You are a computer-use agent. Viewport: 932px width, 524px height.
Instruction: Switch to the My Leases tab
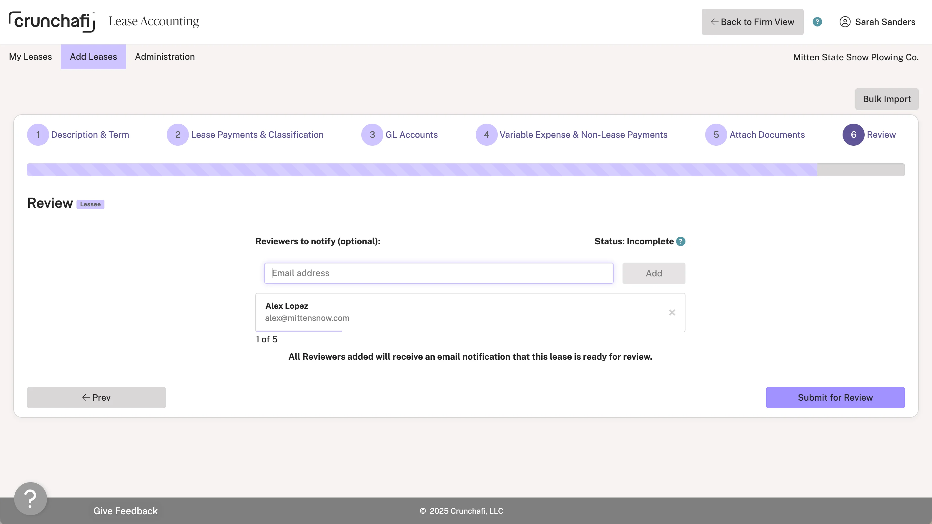click(x=30, y=57)
